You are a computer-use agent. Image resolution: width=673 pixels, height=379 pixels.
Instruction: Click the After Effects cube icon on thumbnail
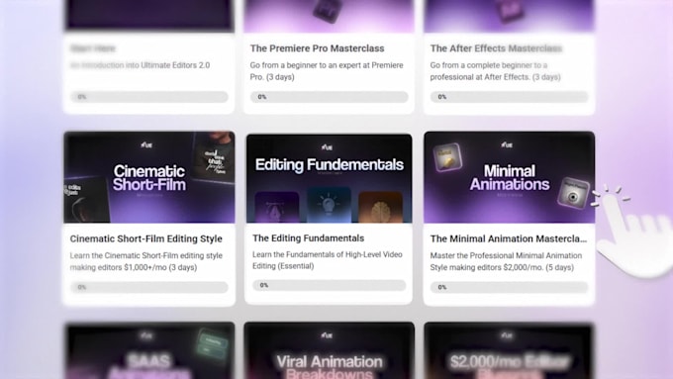pyautogui.click(x=509, y=11)
